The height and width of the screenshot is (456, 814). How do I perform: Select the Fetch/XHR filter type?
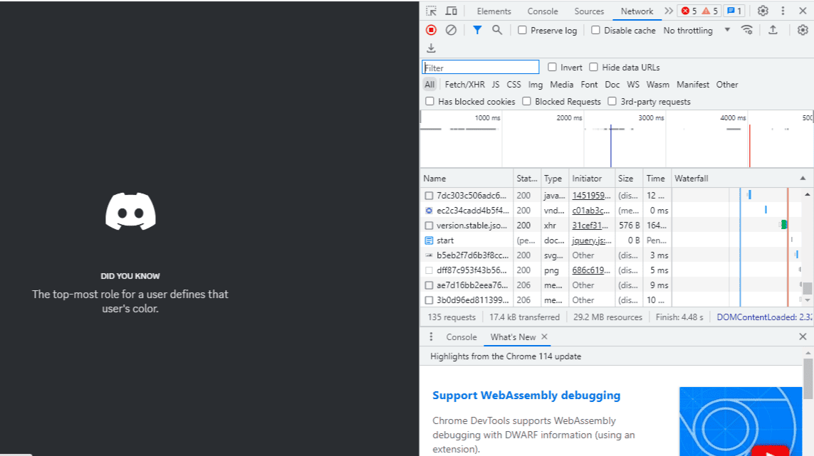(x=464, y=85)
